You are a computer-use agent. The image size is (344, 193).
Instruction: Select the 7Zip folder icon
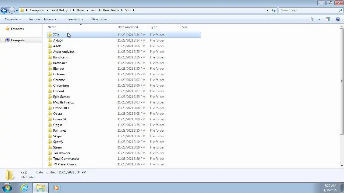(50, 35)
